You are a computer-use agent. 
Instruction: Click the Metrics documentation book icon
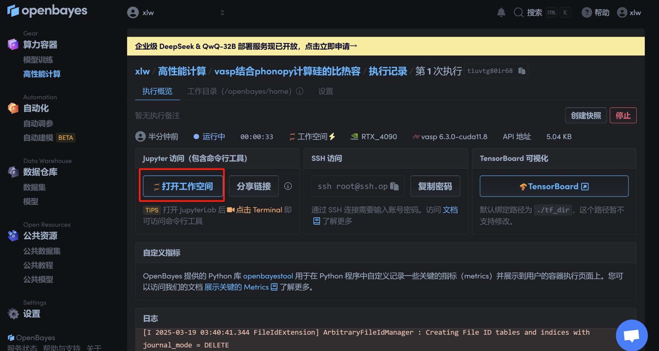coord(274,287)
